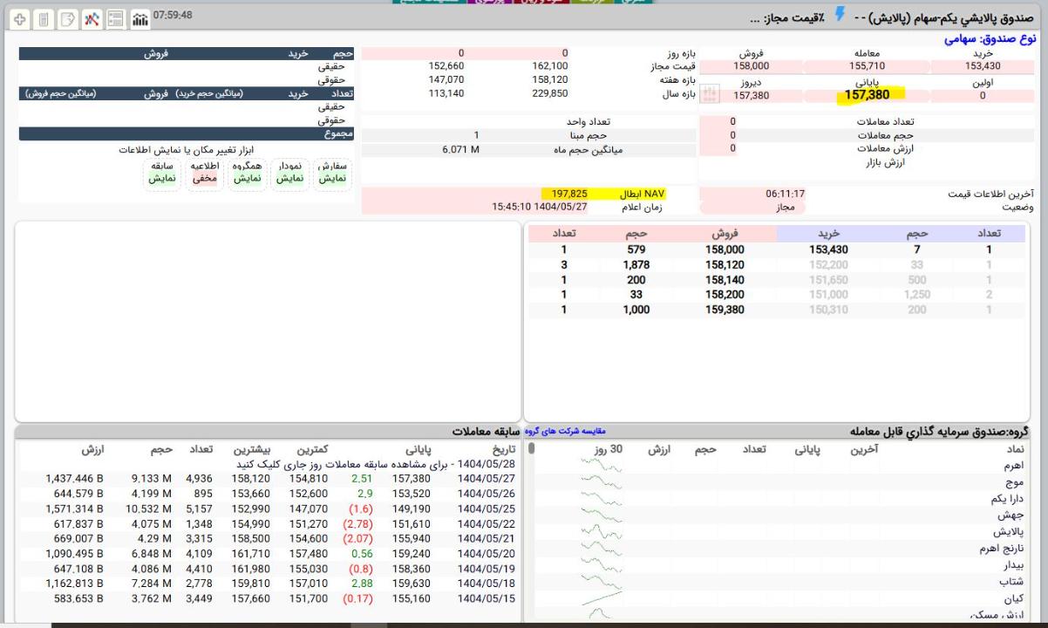Click the plus (add) icon in toolbar
Image resolution: width=1048 pixels, height=628 pixels.
[x=18, y=18]
